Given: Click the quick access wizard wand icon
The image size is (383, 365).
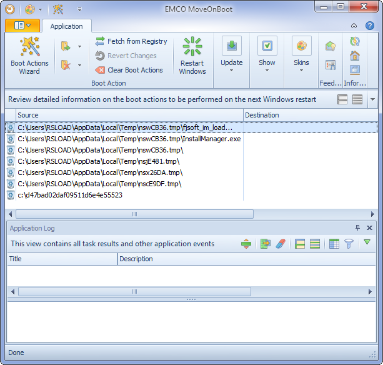Looking at the screenshot, I should (58, 9).
